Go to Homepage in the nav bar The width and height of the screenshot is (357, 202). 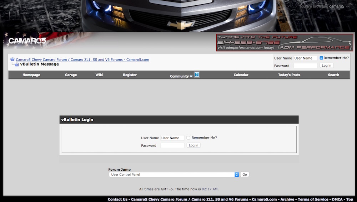(31, 75)
